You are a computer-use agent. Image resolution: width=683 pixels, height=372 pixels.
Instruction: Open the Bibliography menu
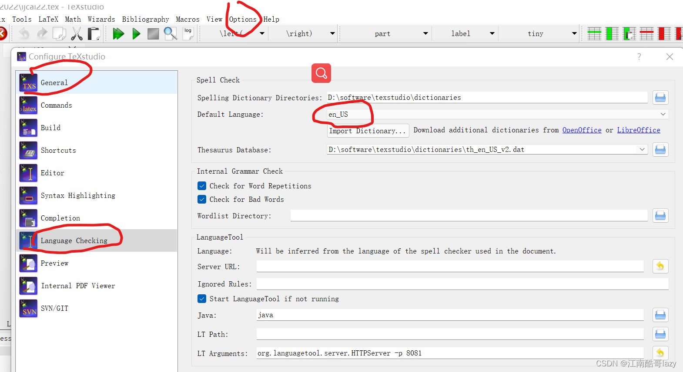[145, 19]
